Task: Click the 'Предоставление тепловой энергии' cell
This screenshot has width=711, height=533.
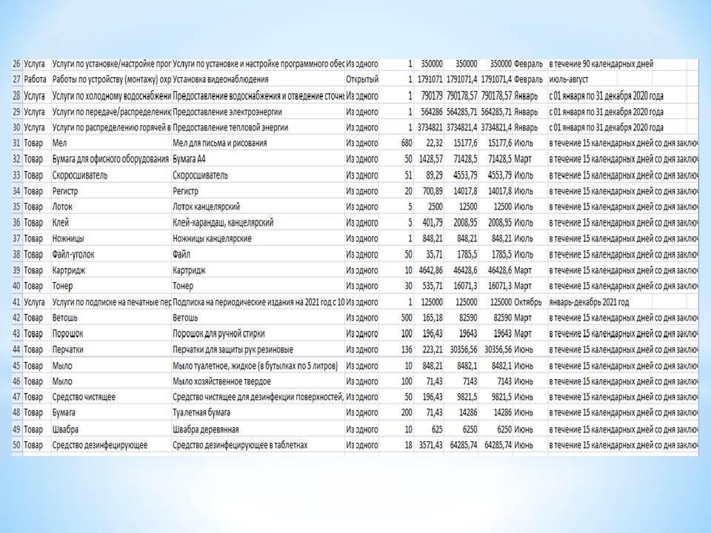Action: tap(230, 127)
